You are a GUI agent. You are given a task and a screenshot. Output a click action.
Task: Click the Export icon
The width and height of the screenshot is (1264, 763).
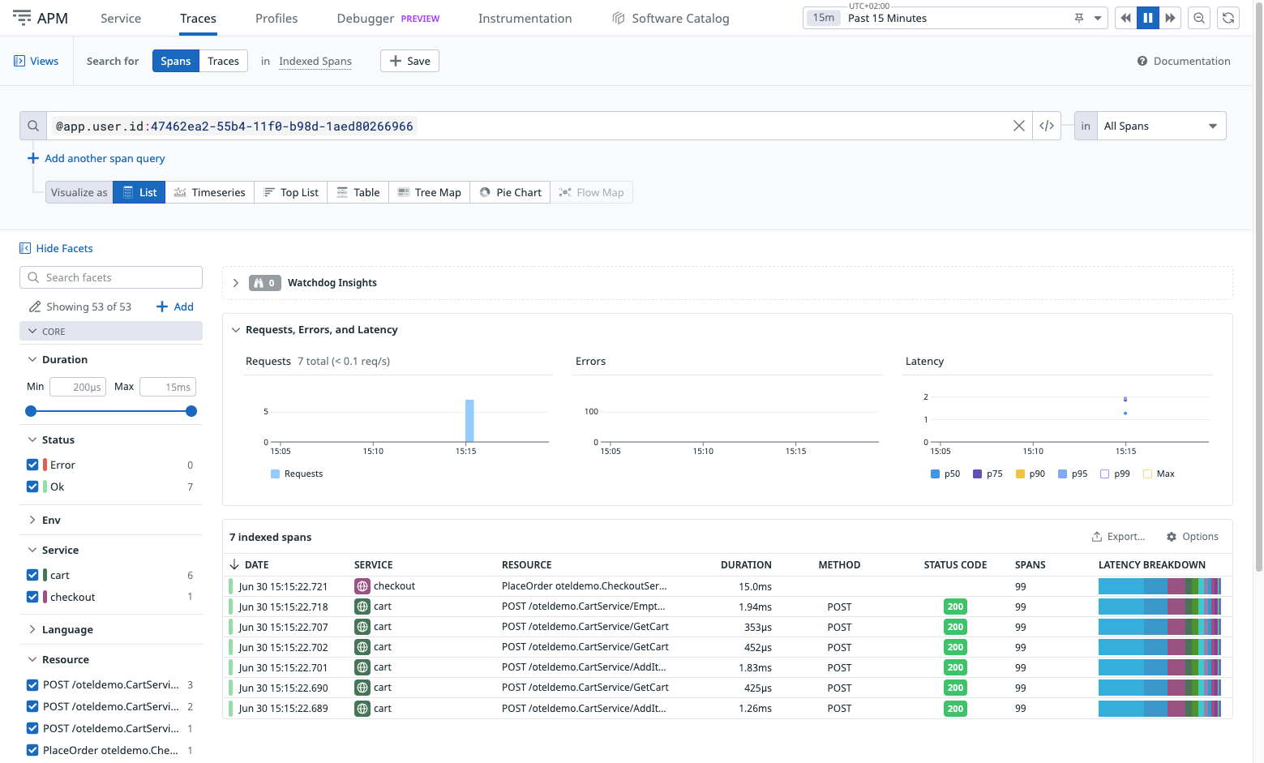tap(1097, 537)
